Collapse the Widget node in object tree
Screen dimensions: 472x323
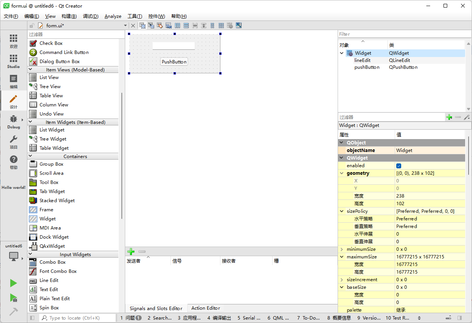pyautogui.click(x=342, y=53)
